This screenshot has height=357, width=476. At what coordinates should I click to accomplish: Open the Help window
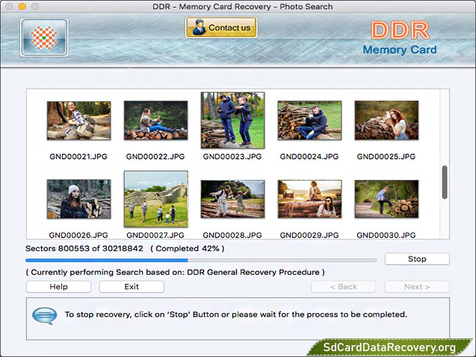pyautogui.click(x=58, y=287)
